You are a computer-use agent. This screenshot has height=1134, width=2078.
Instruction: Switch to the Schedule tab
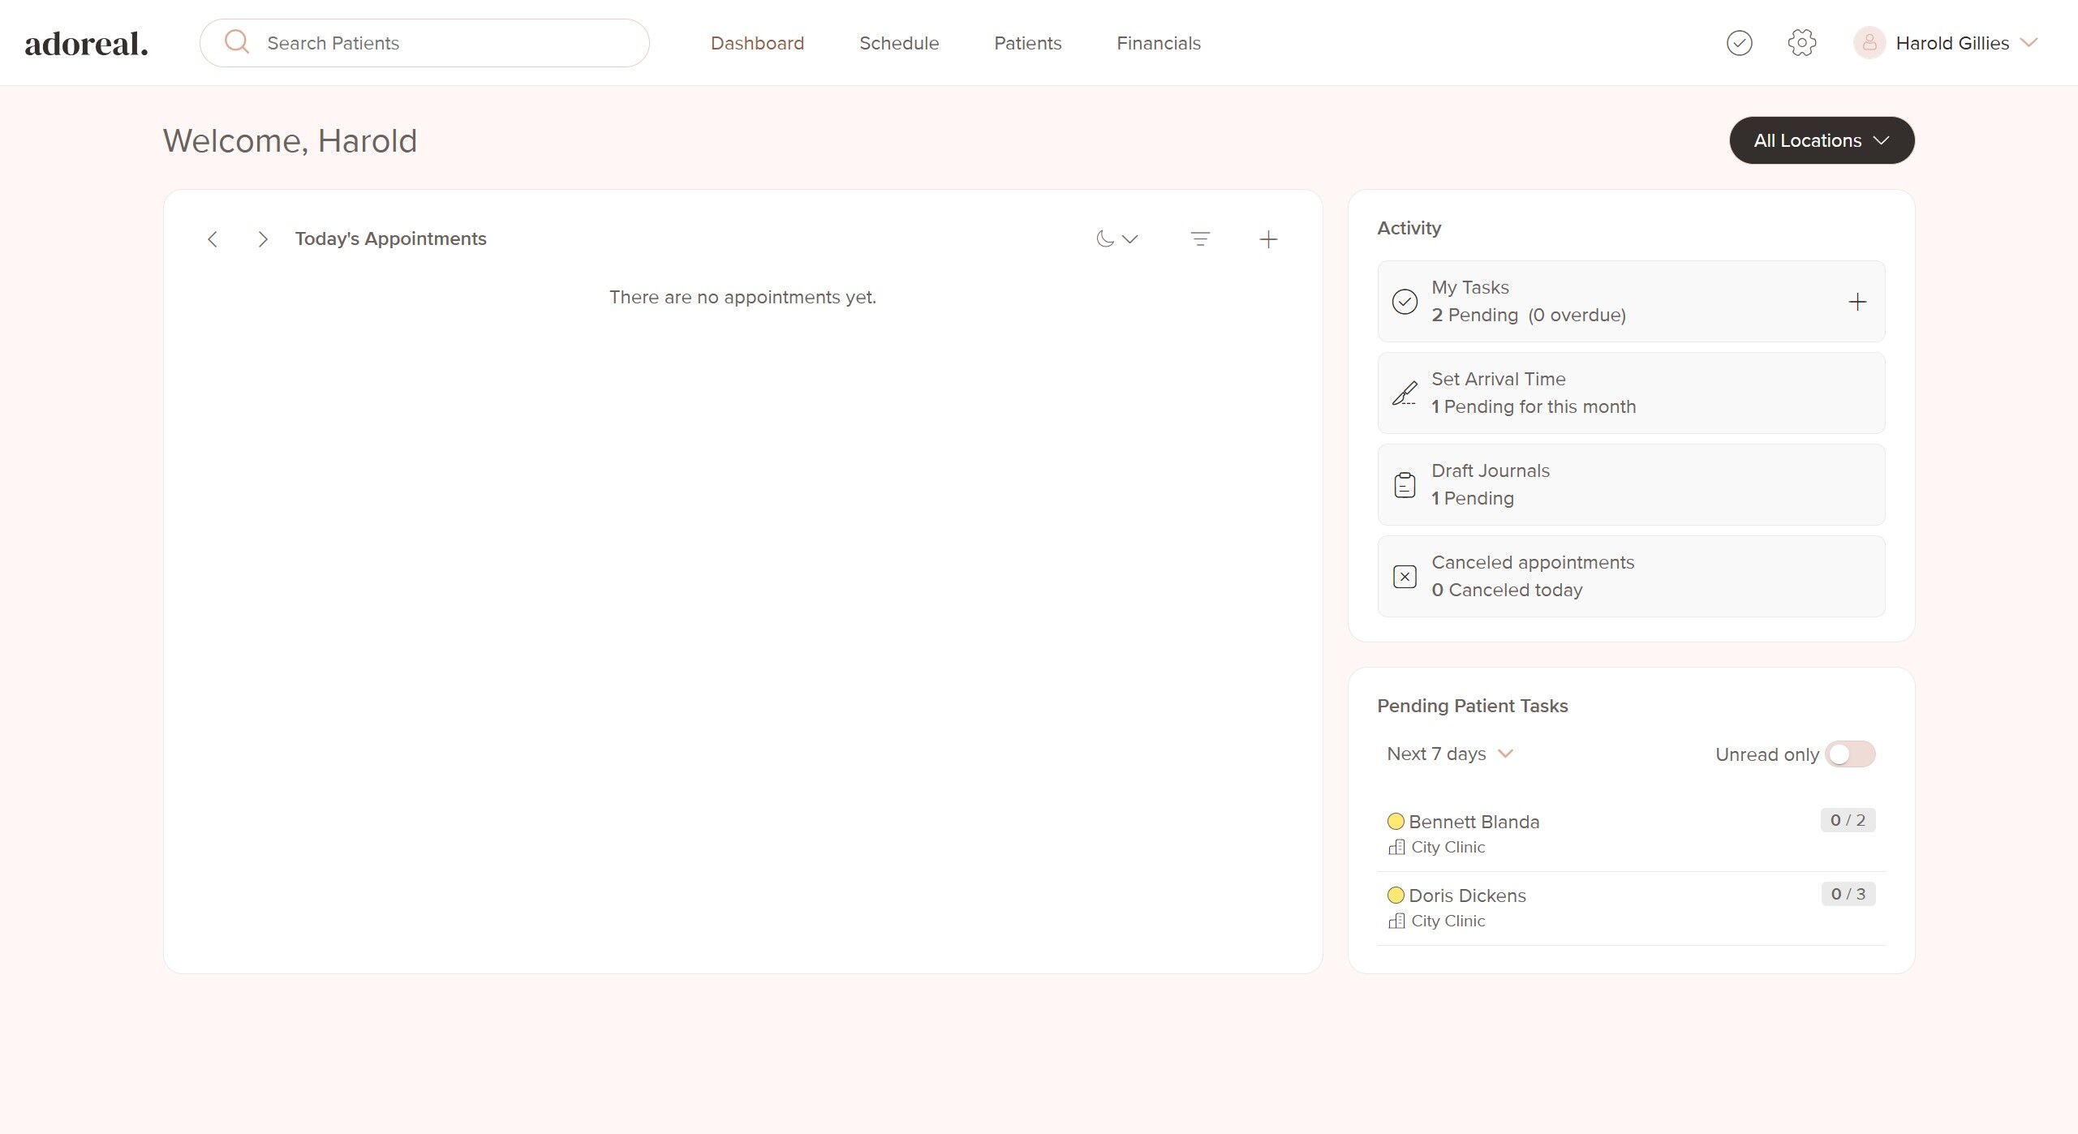tap(899, 43)
